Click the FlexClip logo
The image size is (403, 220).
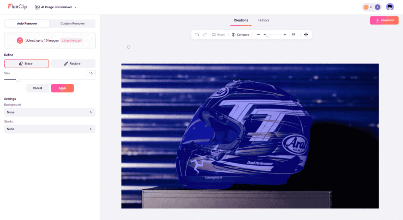(x=17, y=7)
